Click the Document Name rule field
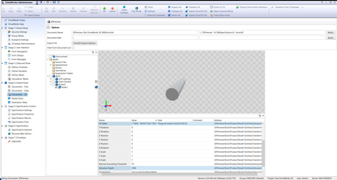This screenshot has height=180, width=337. click(x=262, y=33)
